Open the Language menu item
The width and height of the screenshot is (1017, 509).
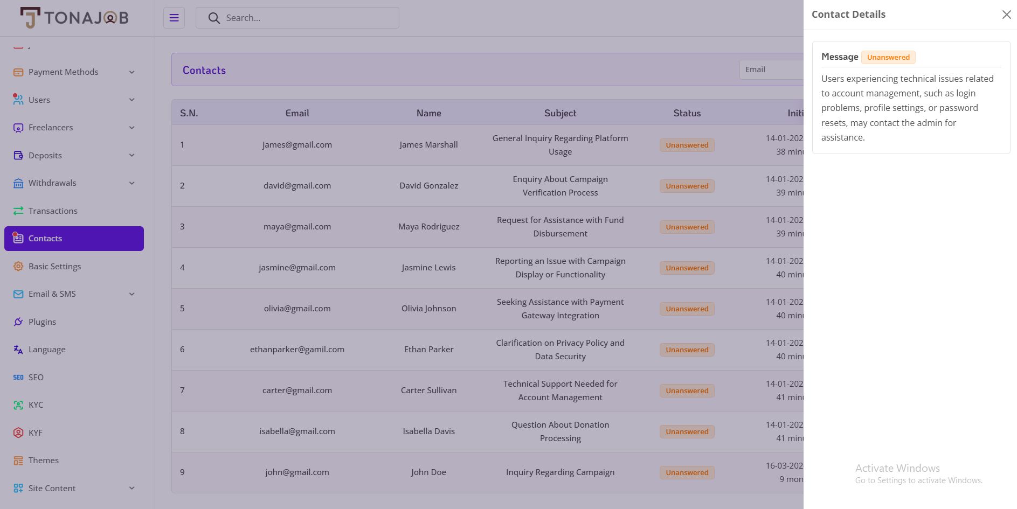[74, 350]
